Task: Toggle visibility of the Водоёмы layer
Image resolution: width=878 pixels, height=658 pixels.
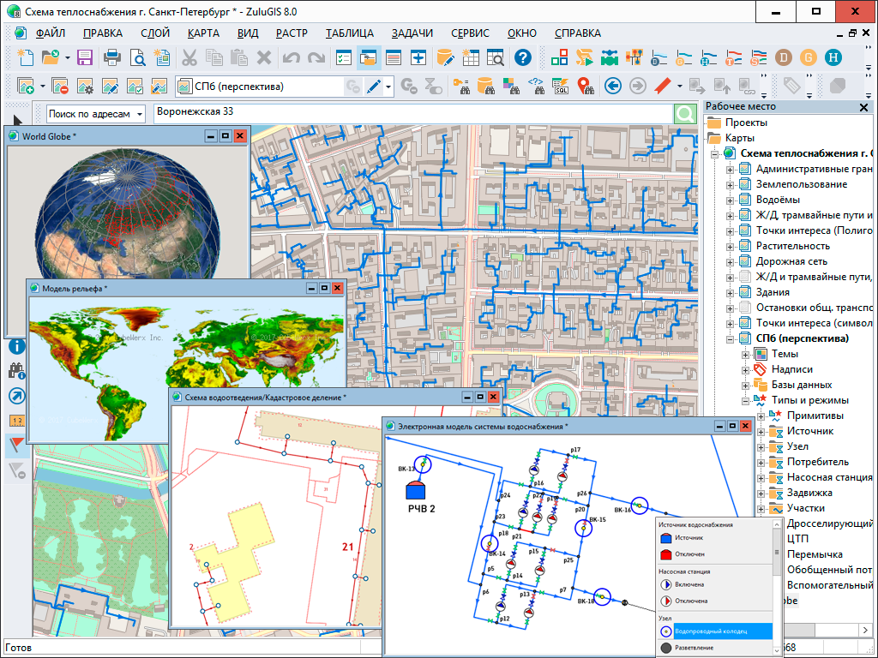Action: pos(744,200)
